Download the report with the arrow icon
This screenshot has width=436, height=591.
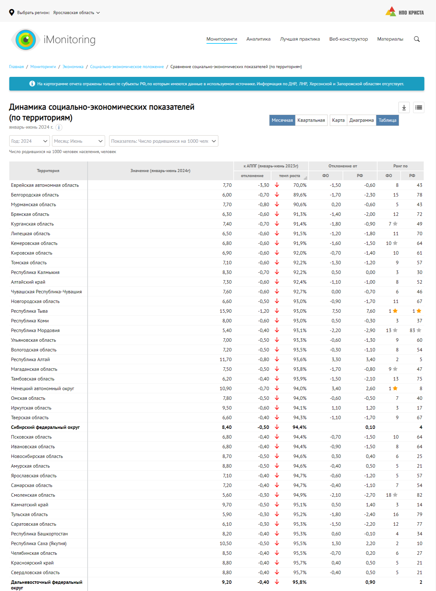pos(404,107)
